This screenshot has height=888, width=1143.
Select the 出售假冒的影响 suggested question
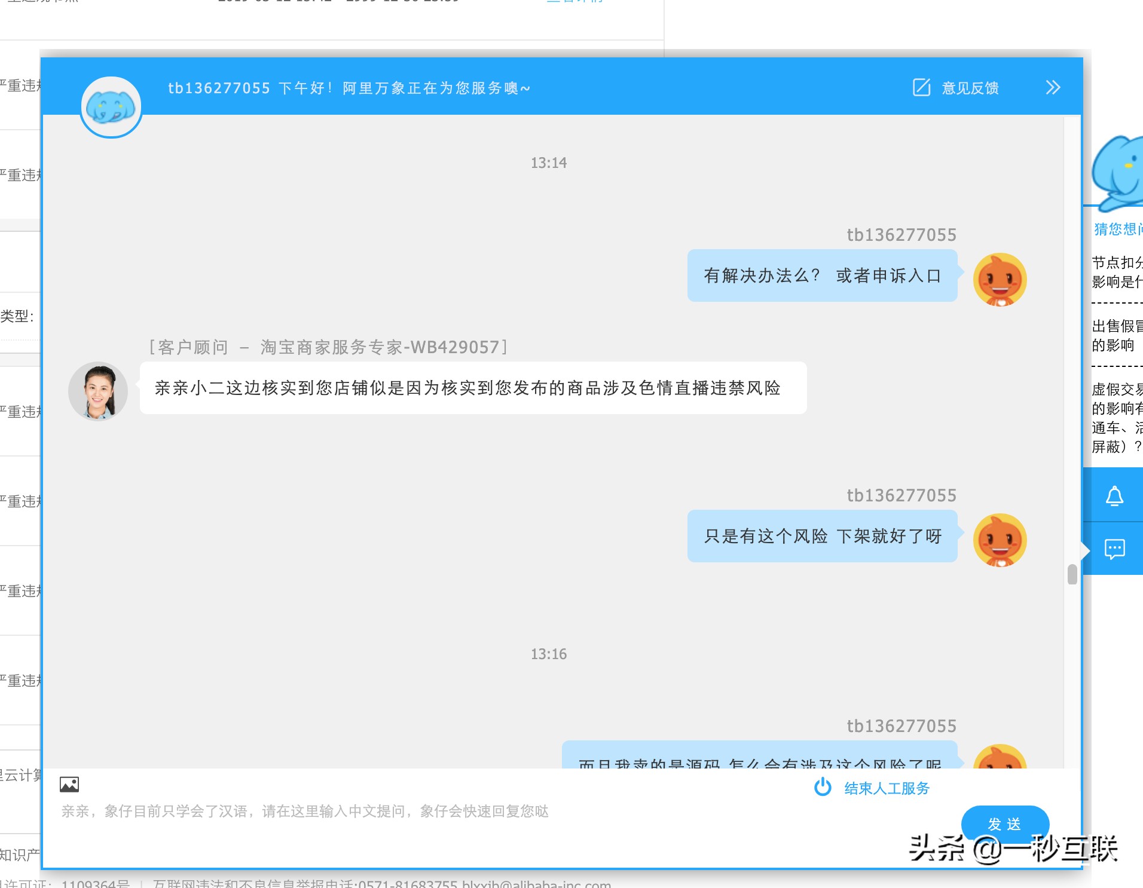point(1116,336)
